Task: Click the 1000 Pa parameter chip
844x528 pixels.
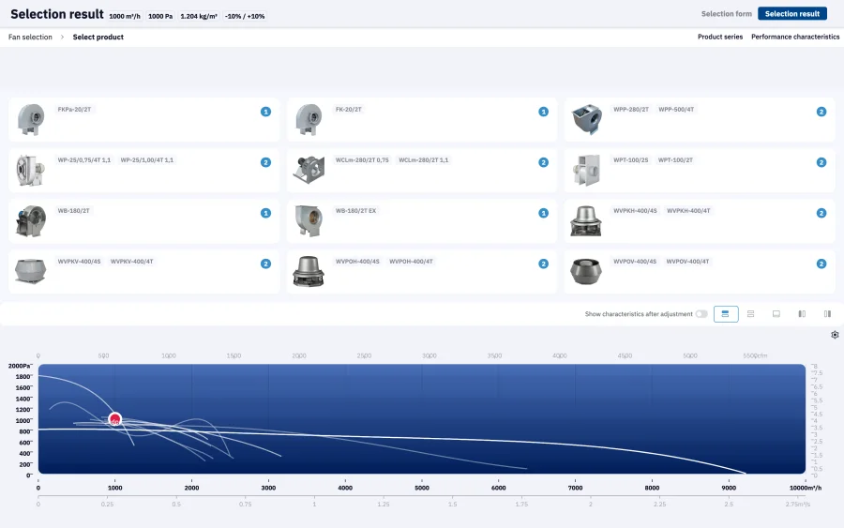Action: pos(160,16)
